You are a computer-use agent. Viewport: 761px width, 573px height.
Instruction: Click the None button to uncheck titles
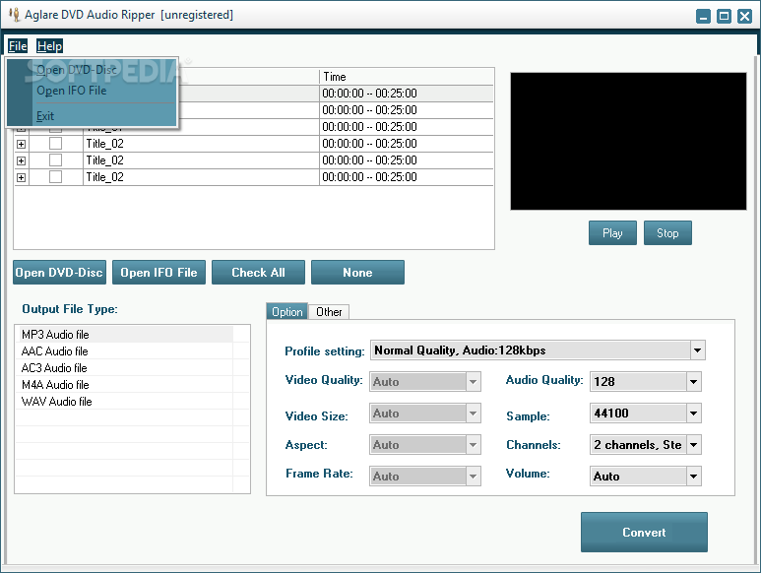pos(357,273)
